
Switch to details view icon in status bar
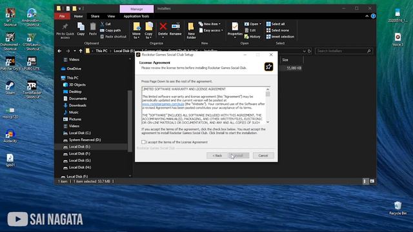click(x=365, y=181)
